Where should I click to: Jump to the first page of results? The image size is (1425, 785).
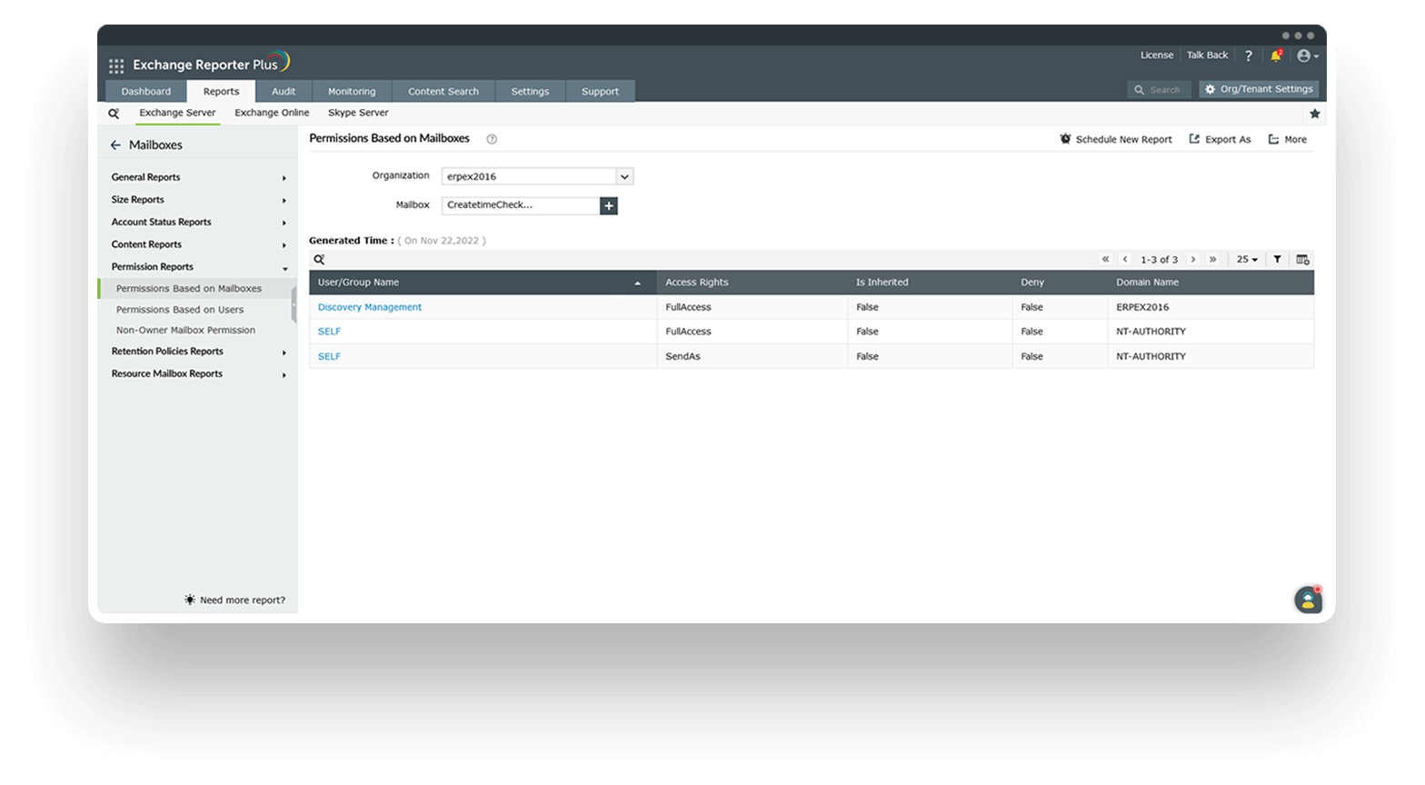1106,260
